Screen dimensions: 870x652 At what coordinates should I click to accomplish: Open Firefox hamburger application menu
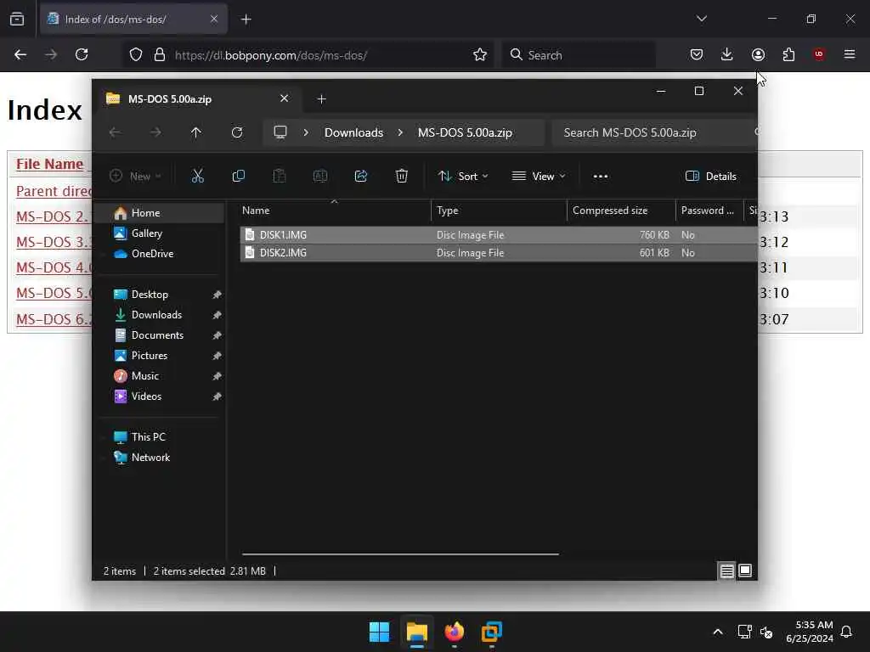pos(850,54)
